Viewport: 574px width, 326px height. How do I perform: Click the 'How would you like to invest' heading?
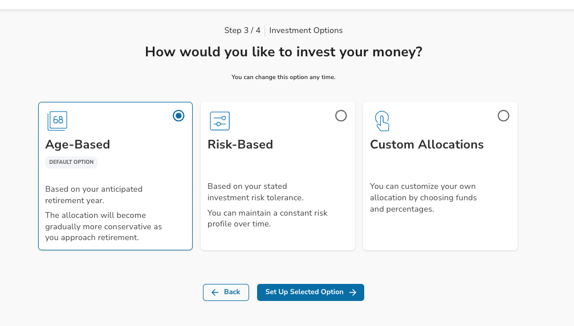[284, 52]
